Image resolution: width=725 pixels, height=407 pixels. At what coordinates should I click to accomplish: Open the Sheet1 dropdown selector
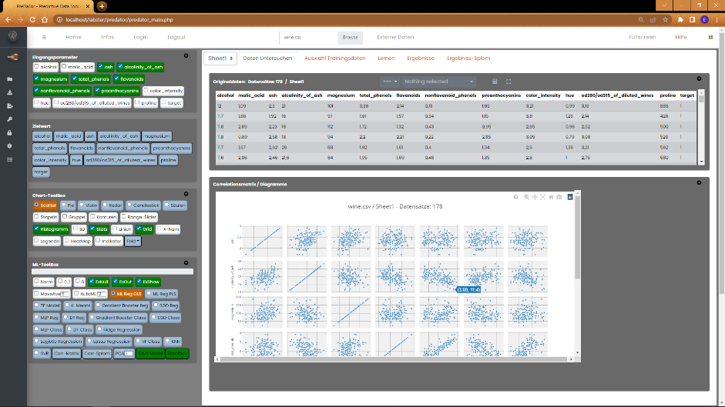click(220, 58)
